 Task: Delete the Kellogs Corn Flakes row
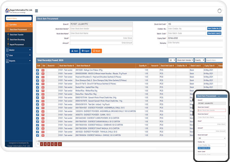tap(43, 70)
